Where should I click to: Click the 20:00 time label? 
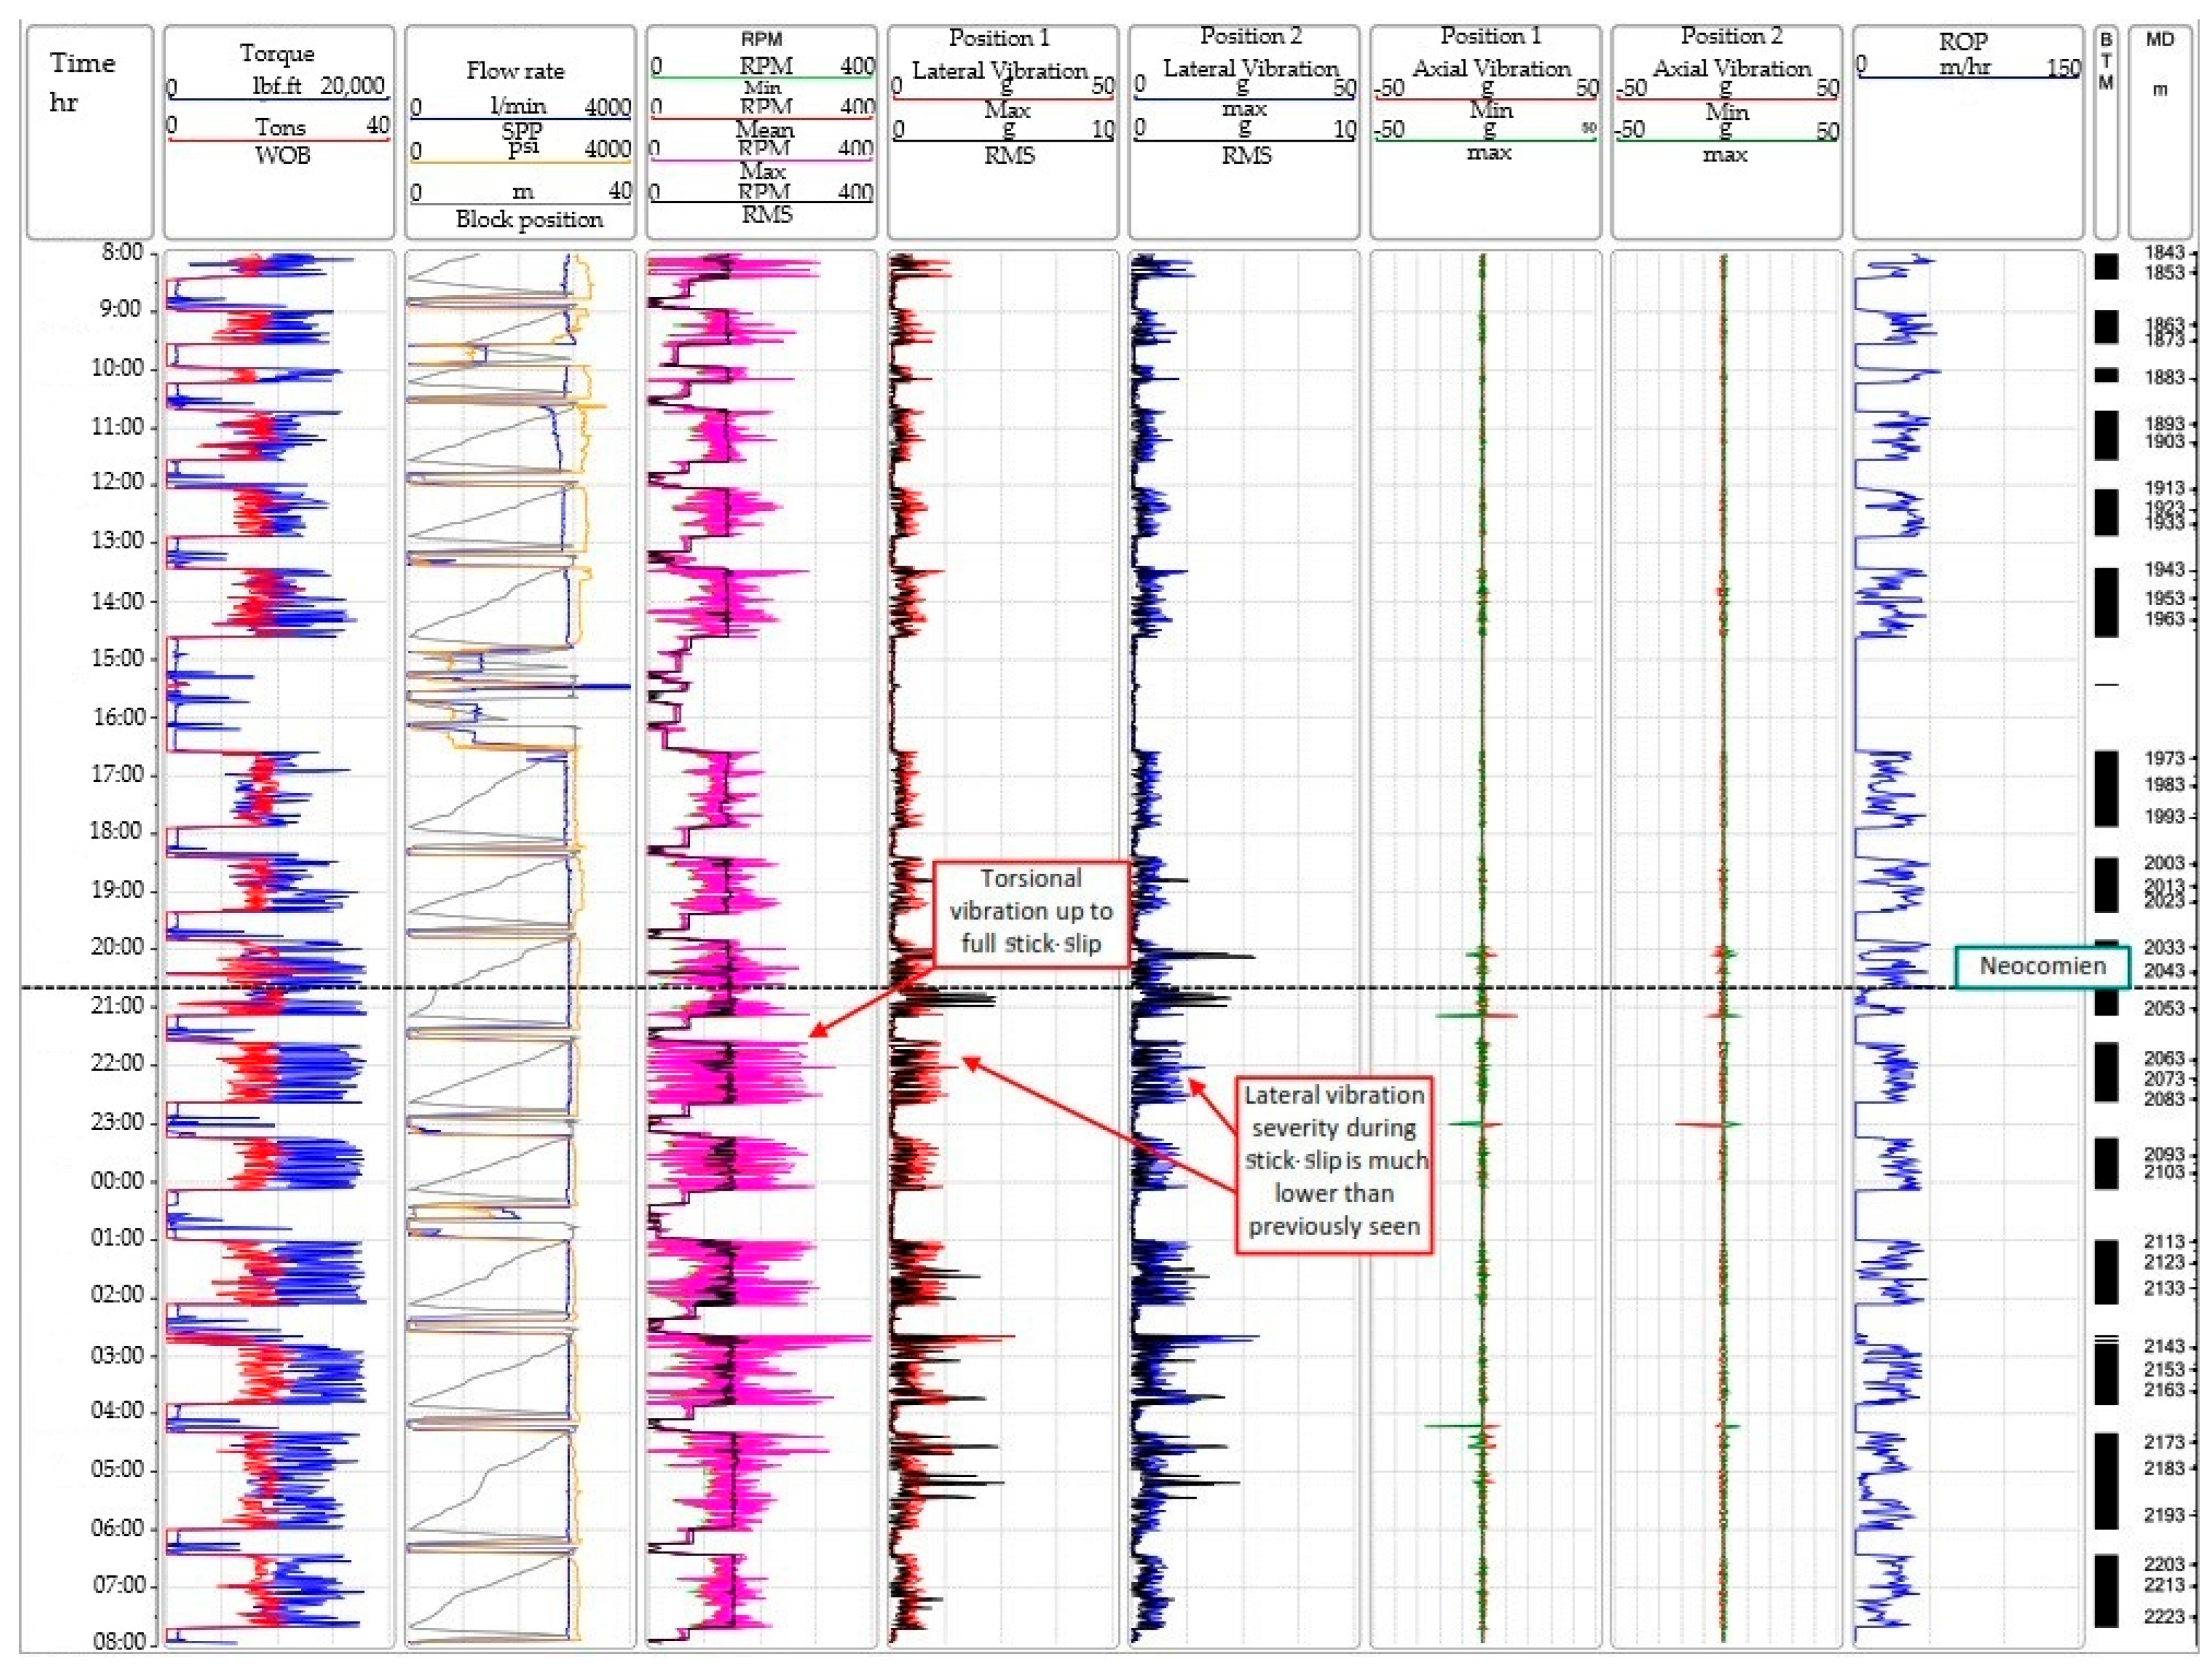point(117,946)
